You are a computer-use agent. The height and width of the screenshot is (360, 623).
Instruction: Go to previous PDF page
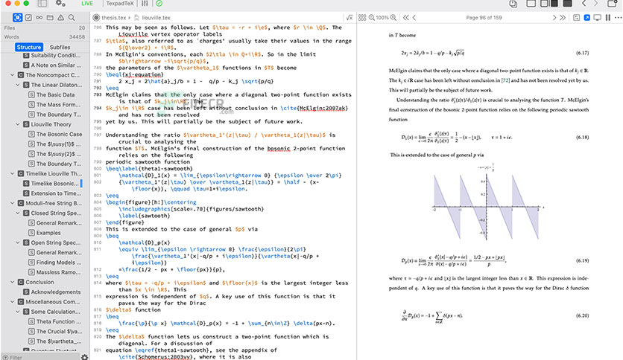pos(414,17)
